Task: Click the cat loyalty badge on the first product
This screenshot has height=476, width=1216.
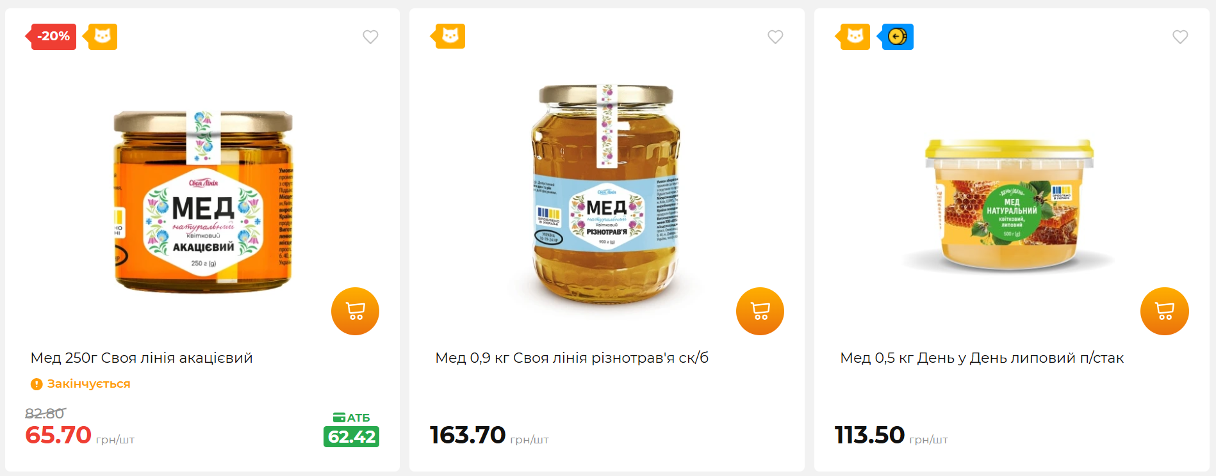Action: [x=101, y=36]
